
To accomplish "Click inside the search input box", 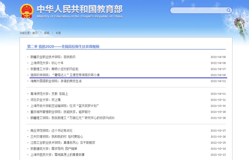I will pyautogui.click(x=199, y=10).
